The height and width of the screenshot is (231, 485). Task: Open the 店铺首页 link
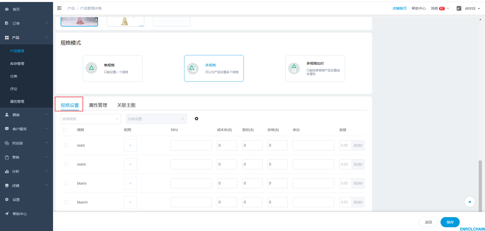click(x=400, y=8)
